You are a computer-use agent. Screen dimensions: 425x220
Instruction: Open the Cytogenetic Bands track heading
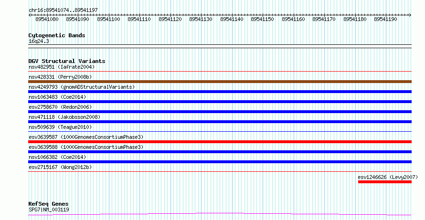coord(57,35)
